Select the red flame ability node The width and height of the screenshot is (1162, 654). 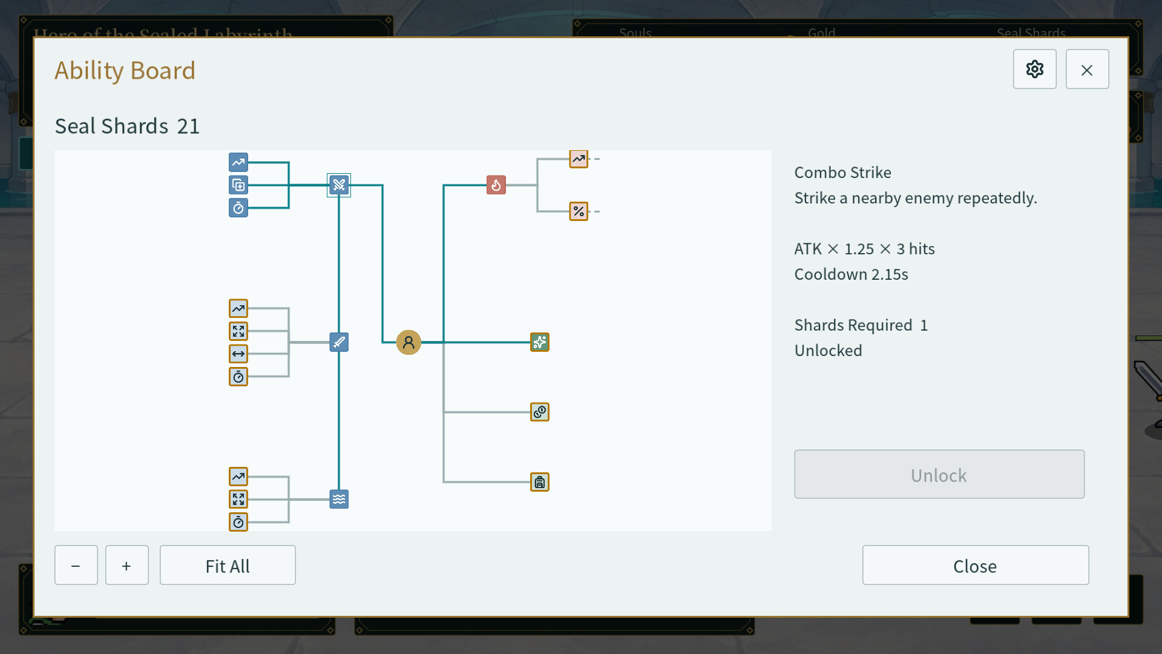tap(496, 185)
